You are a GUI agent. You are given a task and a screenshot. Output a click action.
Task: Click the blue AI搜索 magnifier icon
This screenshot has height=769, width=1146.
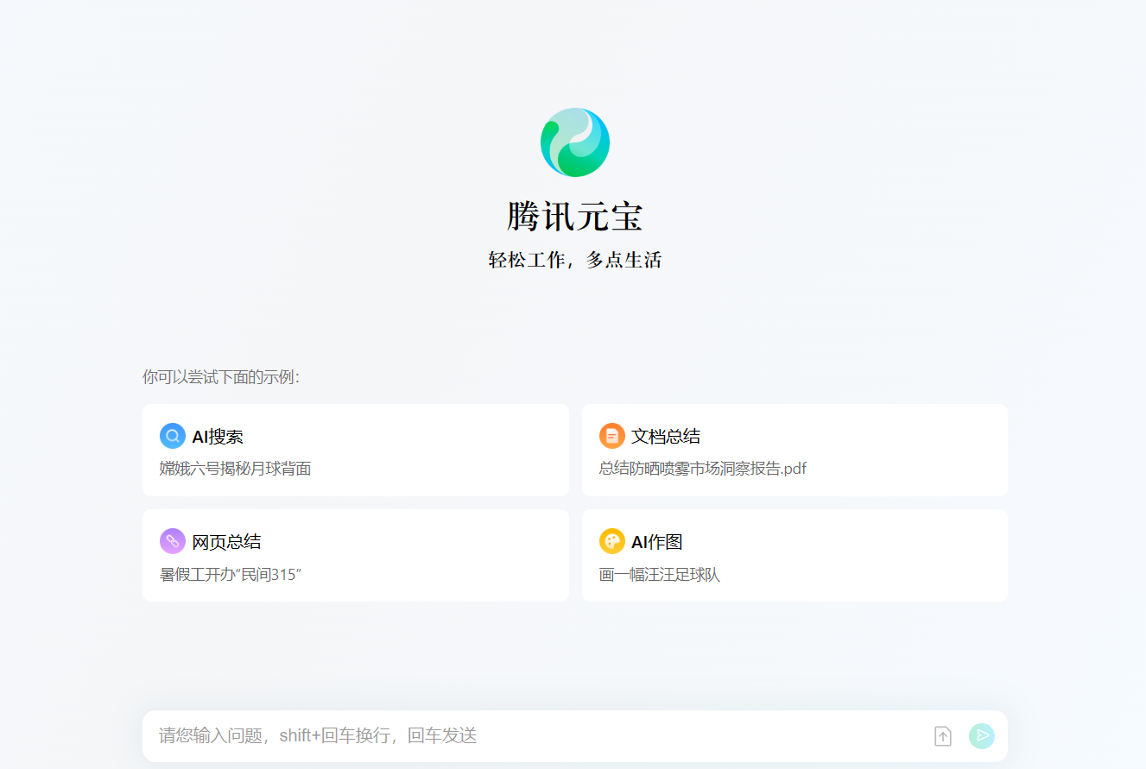click(173, 436)
